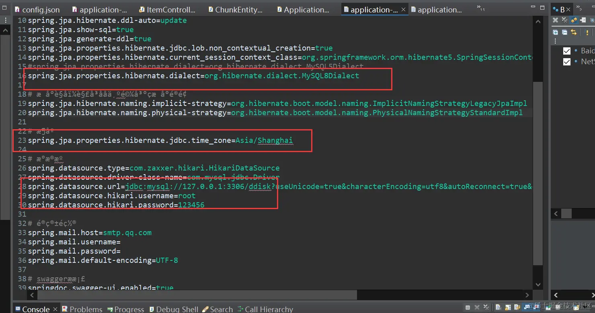Image resolution: width=595 pixels, height=313 pixels.
Task: Open the Search view tab
Action: point(217,309)
